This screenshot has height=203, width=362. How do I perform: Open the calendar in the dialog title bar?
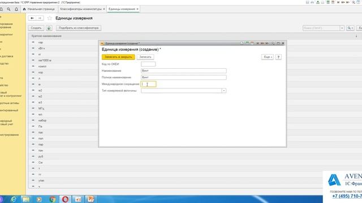[x=252, y=43]
